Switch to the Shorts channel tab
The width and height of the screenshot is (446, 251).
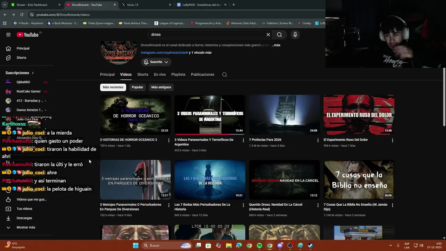143,75
